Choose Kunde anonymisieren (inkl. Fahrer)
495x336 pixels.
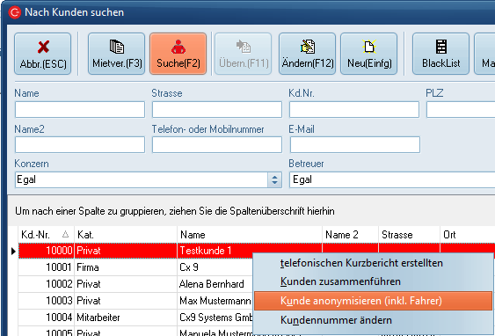373,301
